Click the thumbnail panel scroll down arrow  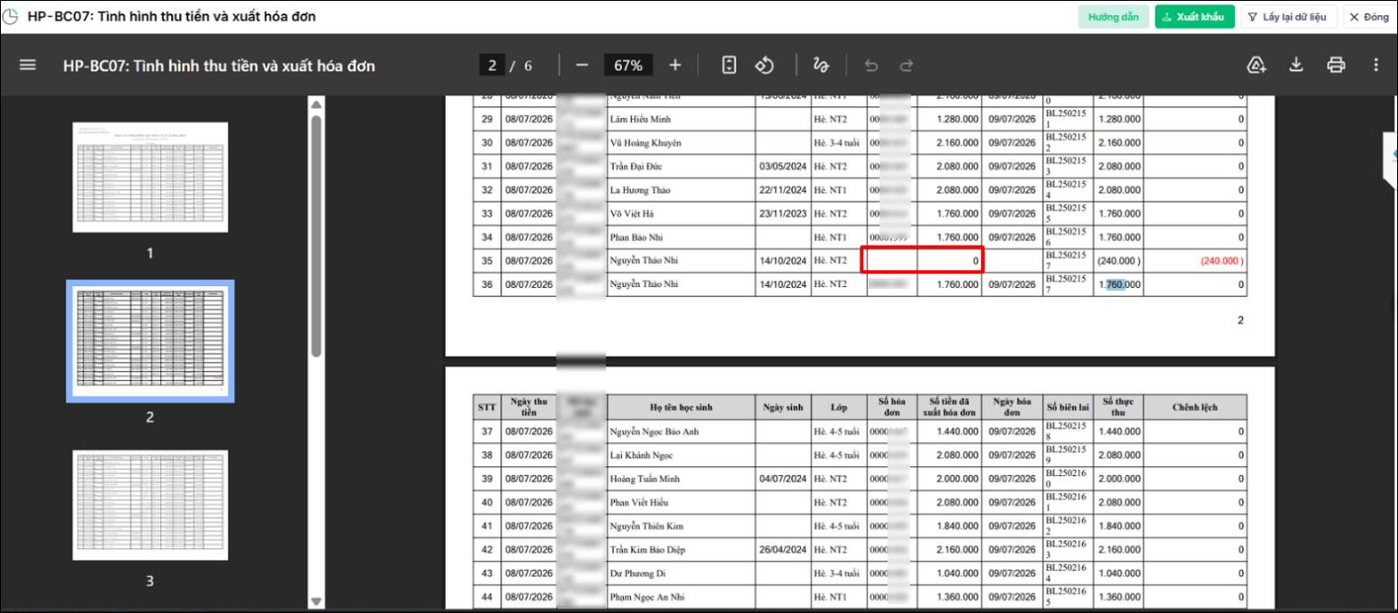coord(316,600)
